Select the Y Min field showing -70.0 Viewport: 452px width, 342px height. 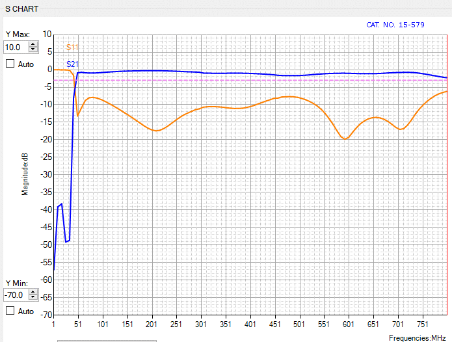(x=15, y=295)
